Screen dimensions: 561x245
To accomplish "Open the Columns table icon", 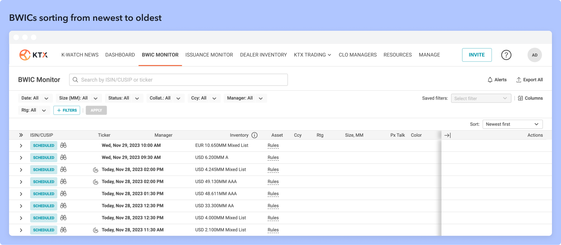I will point(520,98).
